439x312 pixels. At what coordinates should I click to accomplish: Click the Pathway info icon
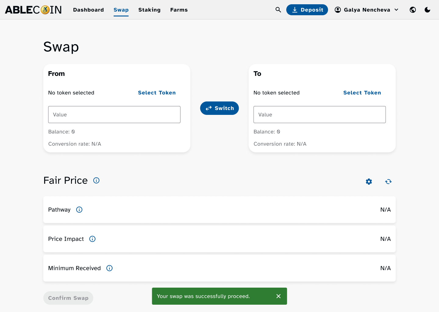coord(79,210)
